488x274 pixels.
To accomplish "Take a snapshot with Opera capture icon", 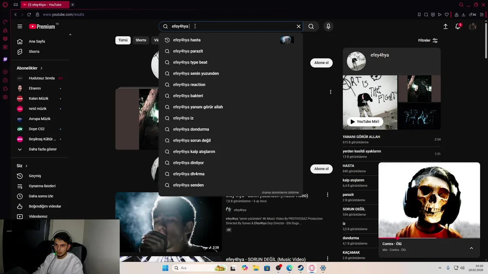I will click(426, 14).
